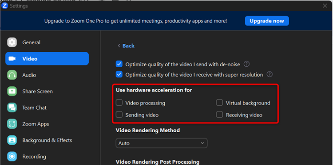
Task: Click the Video Rendering Method heading
Action: pos(148,130)
